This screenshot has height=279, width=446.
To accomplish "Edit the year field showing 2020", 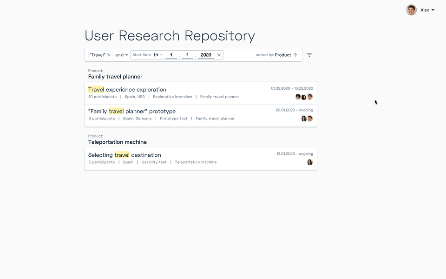I will tap(206, 55).
